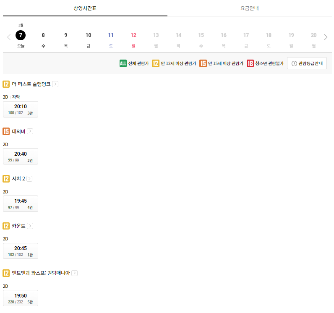Open the 관람등급안내 rating guide button
Image resolution: width=334 pixels, height=313 pixels.
pos(307,63)
